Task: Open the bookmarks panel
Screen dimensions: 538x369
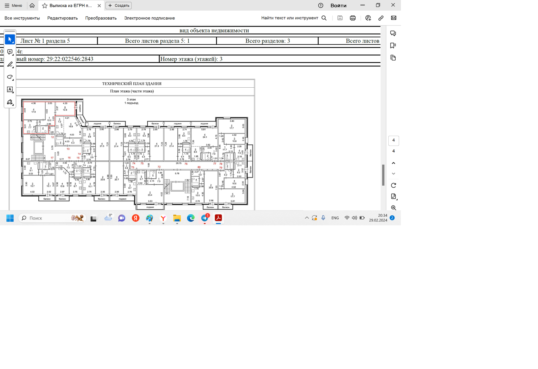Action: coord(393,45)
